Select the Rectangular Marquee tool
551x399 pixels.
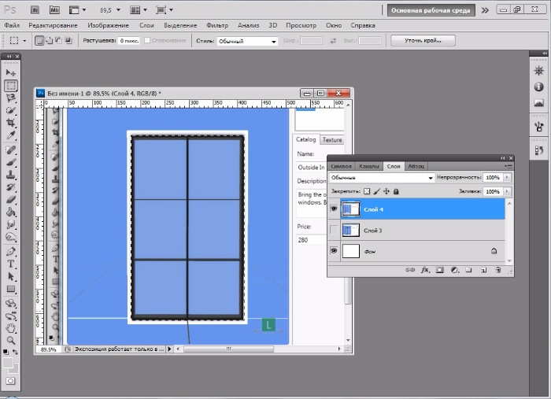(11, 85)
